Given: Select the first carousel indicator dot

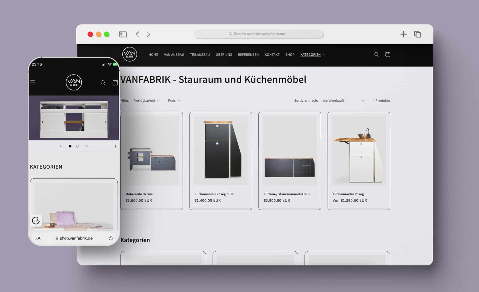Looking at the screenshot, I should [x=70, y=146].
